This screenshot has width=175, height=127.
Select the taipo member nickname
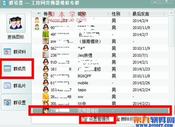click(x=82, y=90)
